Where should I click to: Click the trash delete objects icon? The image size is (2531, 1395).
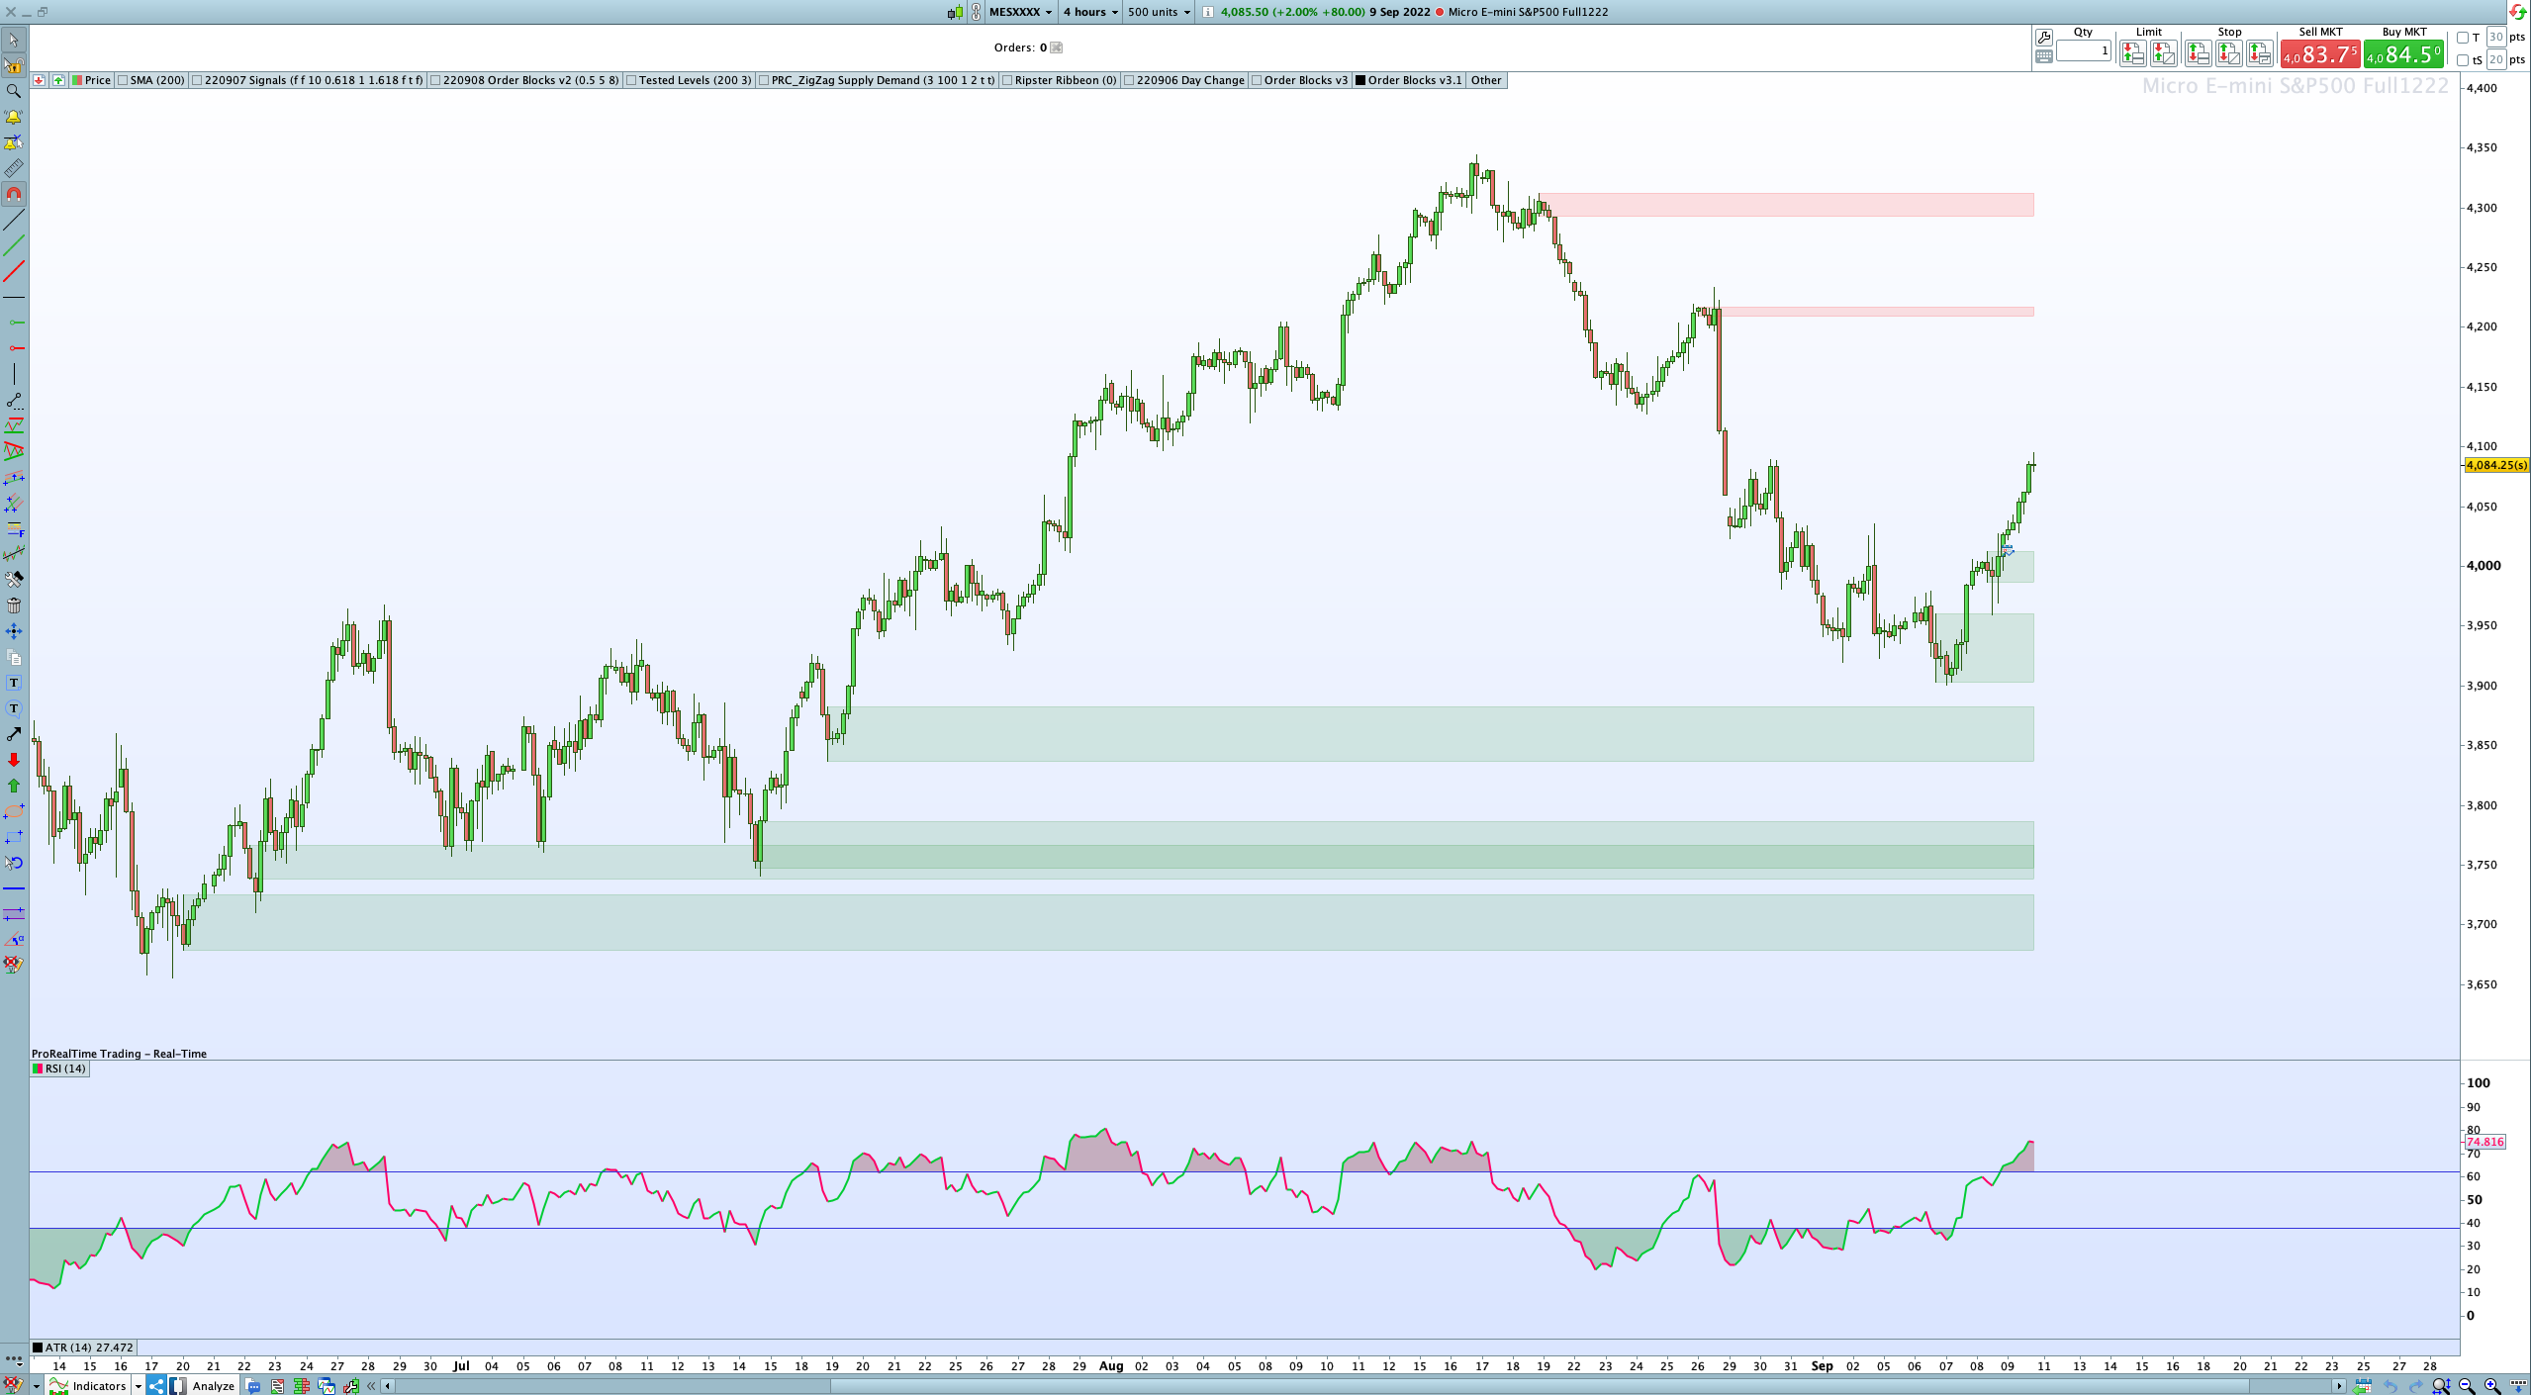[14, 605]
